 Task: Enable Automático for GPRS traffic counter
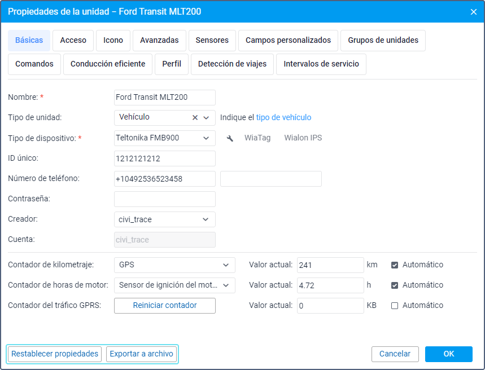pyautogui.click(x=395, y=305)
